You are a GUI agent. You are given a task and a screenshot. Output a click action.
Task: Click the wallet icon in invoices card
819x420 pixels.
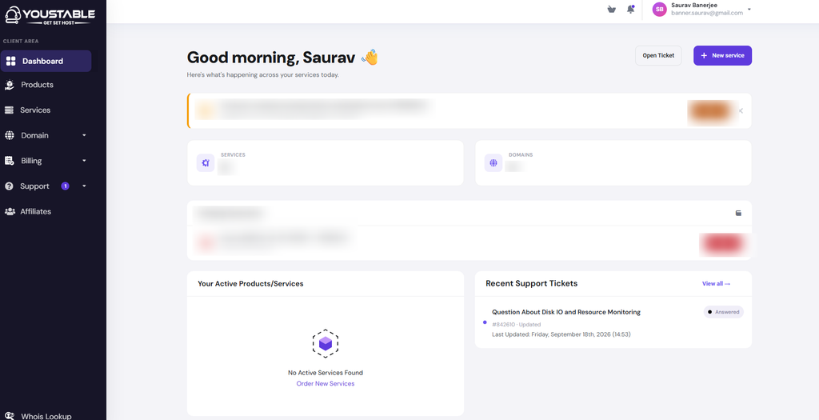click(738, 213)
